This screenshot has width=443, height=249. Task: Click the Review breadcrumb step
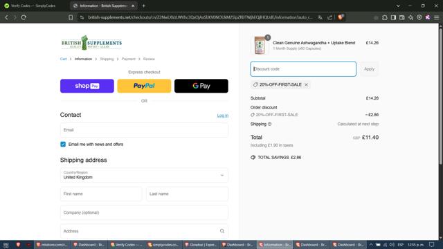tap(149, 59)
